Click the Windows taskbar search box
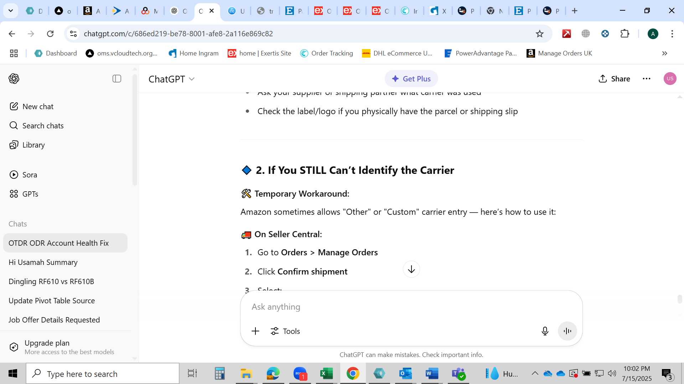This screenshot has width=684, height=384. tap(103, 374)
